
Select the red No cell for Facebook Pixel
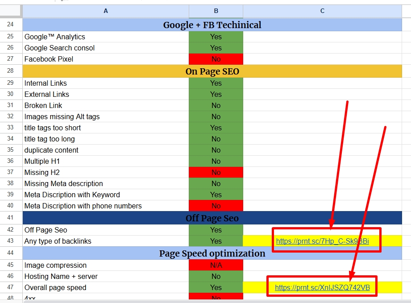point(216,59)
